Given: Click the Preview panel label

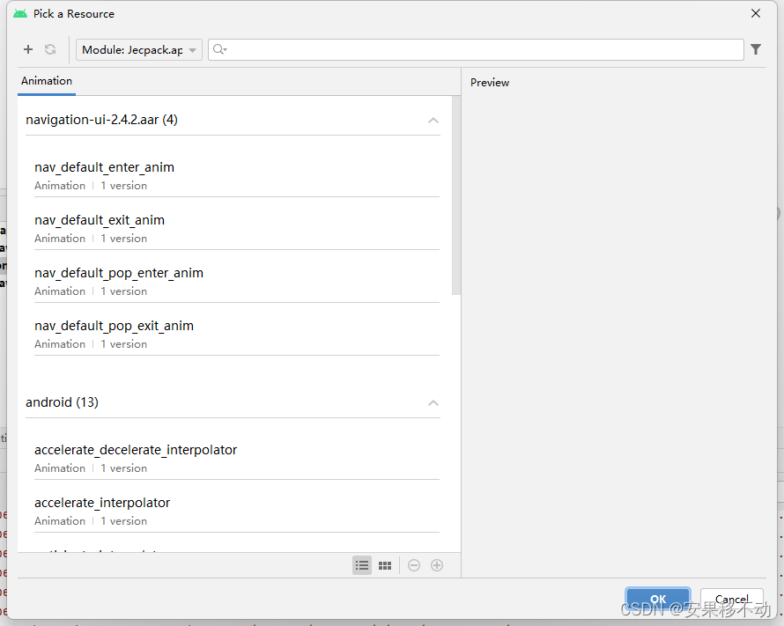Looking at the screenshot, I should [490, 82].
